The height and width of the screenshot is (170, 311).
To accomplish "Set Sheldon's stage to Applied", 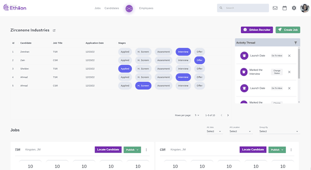I will coord(125,69).
